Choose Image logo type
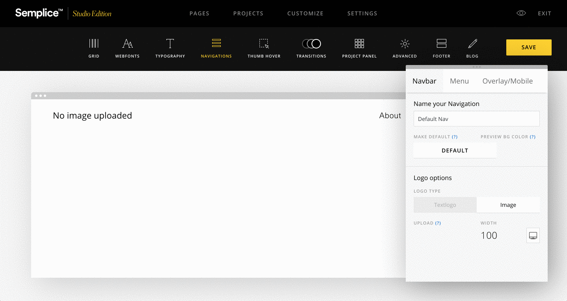Image resolution: width=567 pixels, height=301 pixels. (508, 205)
